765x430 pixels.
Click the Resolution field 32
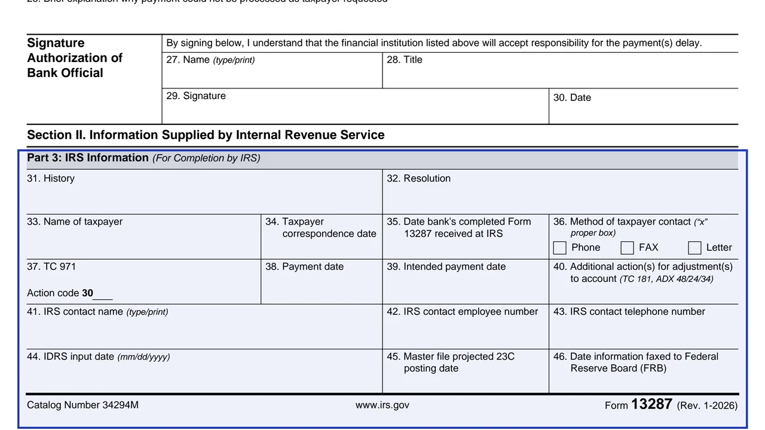(561, 192)
